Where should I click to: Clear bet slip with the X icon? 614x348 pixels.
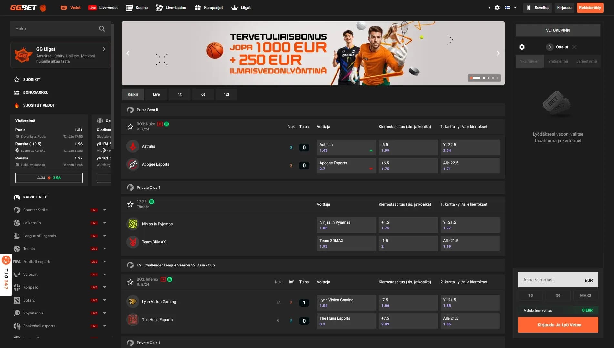click(574, 47)
